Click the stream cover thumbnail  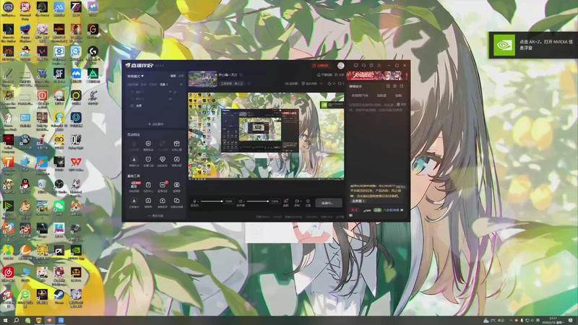click(203, 79)
